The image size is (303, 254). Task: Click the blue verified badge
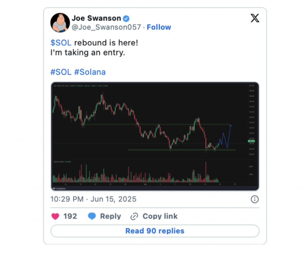pos(126,19)
